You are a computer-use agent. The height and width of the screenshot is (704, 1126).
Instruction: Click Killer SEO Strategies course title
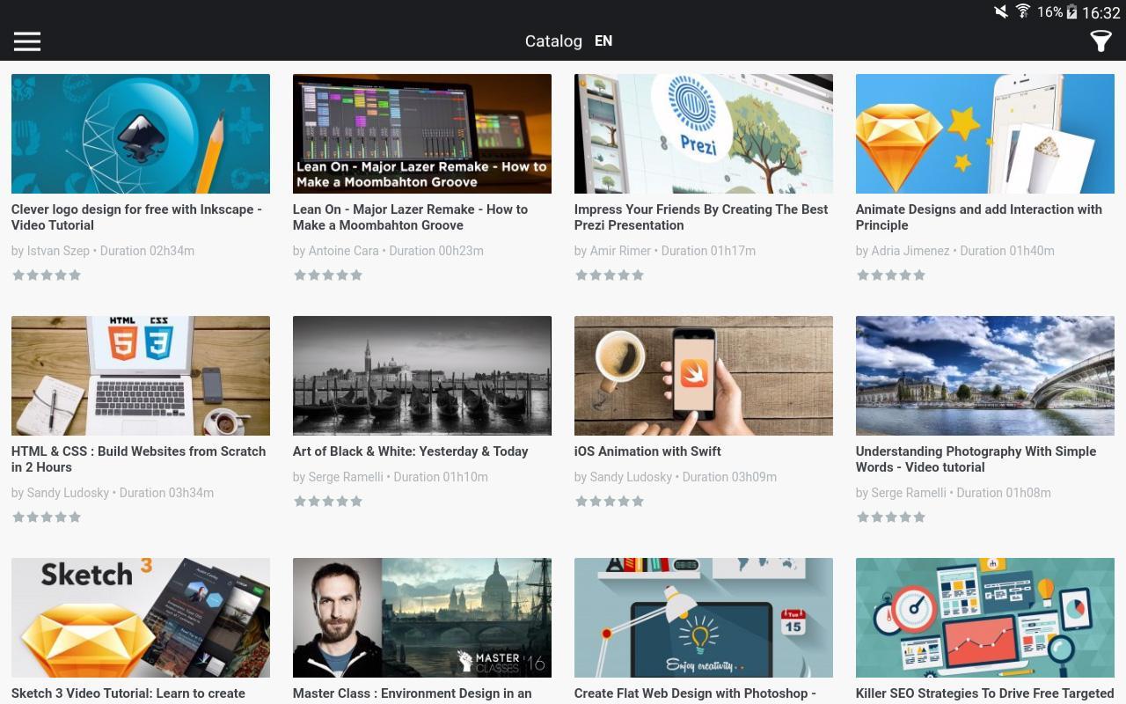coord(984,693)
